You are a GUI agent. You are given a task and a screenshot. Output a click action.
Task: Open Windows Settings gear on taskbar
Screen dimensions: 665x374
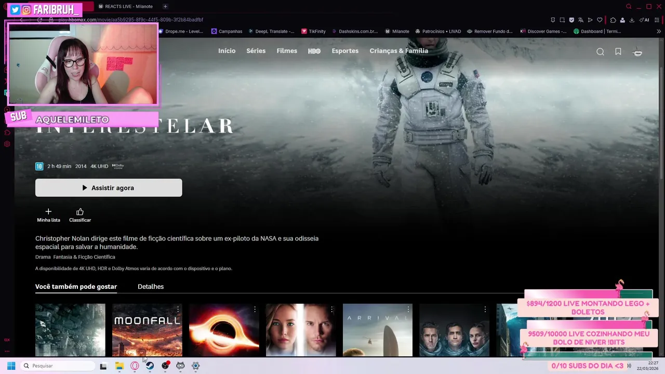point(196,366)
